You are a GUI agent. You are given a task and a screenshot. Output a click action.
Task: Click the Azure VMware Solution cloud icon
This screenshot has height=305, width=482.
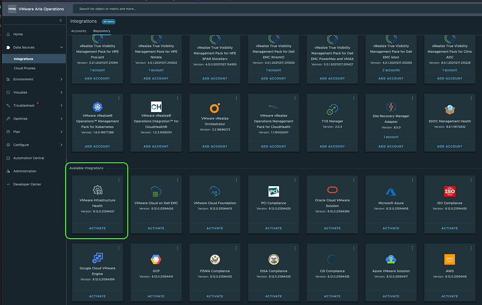click(x=391, y=260)
